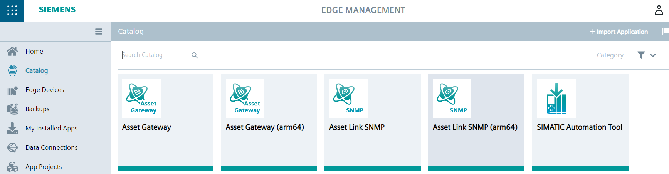The width and height of the screenshot is (669, 174).
Task: Focus the Search Catalog input field
Action: [154, 55]
